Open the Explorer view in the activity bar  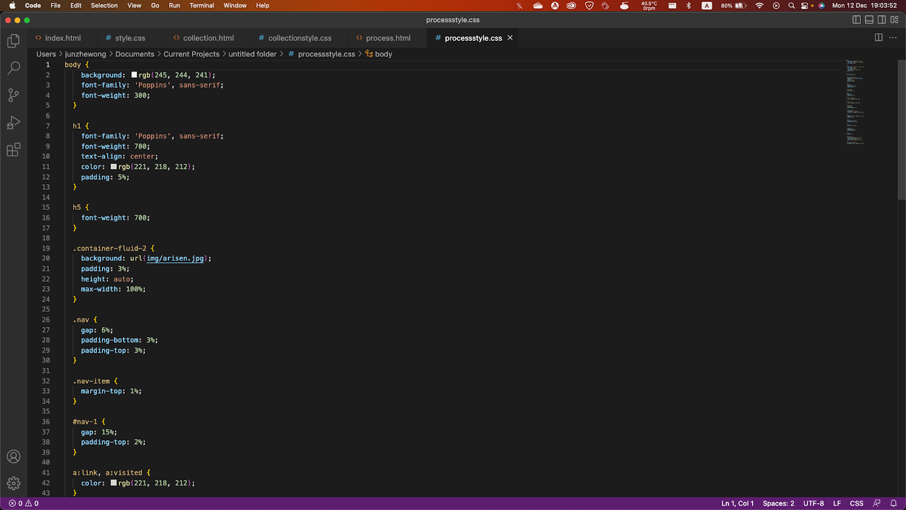point(14,41)
